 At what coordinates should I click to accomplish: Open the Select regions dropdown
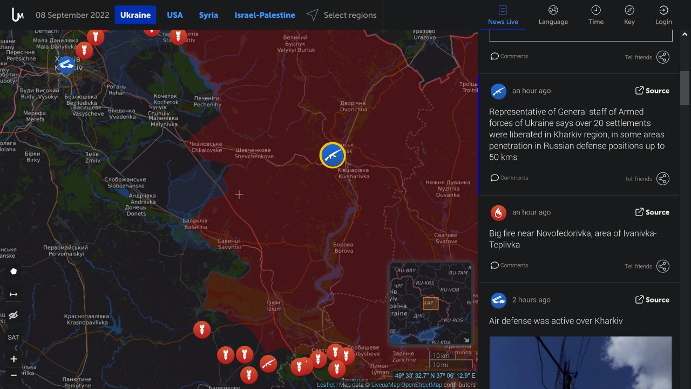(342, 15)
